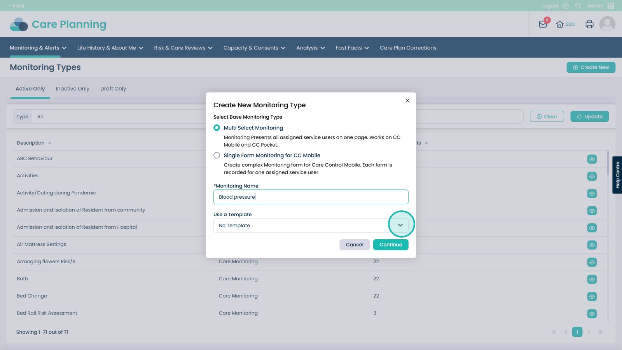Screen dimensions: 622x350
Task: Expand the Monitoring & Alerts menu
Action: 38,48
